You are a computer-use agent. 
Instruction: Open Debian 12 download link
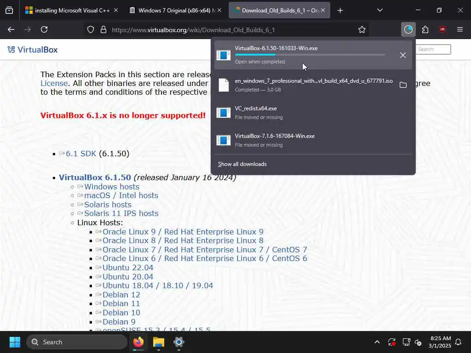(x=121, y=295)
